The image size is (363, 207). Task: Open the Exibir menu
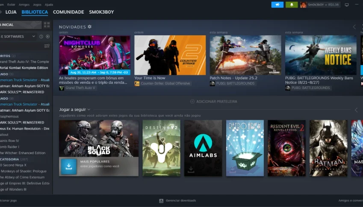point(11,5)
